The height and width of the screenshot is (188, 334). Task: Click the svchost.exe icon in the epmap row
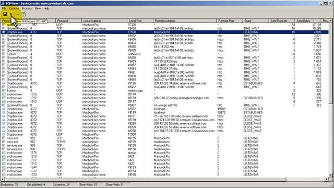click(4, 152)
